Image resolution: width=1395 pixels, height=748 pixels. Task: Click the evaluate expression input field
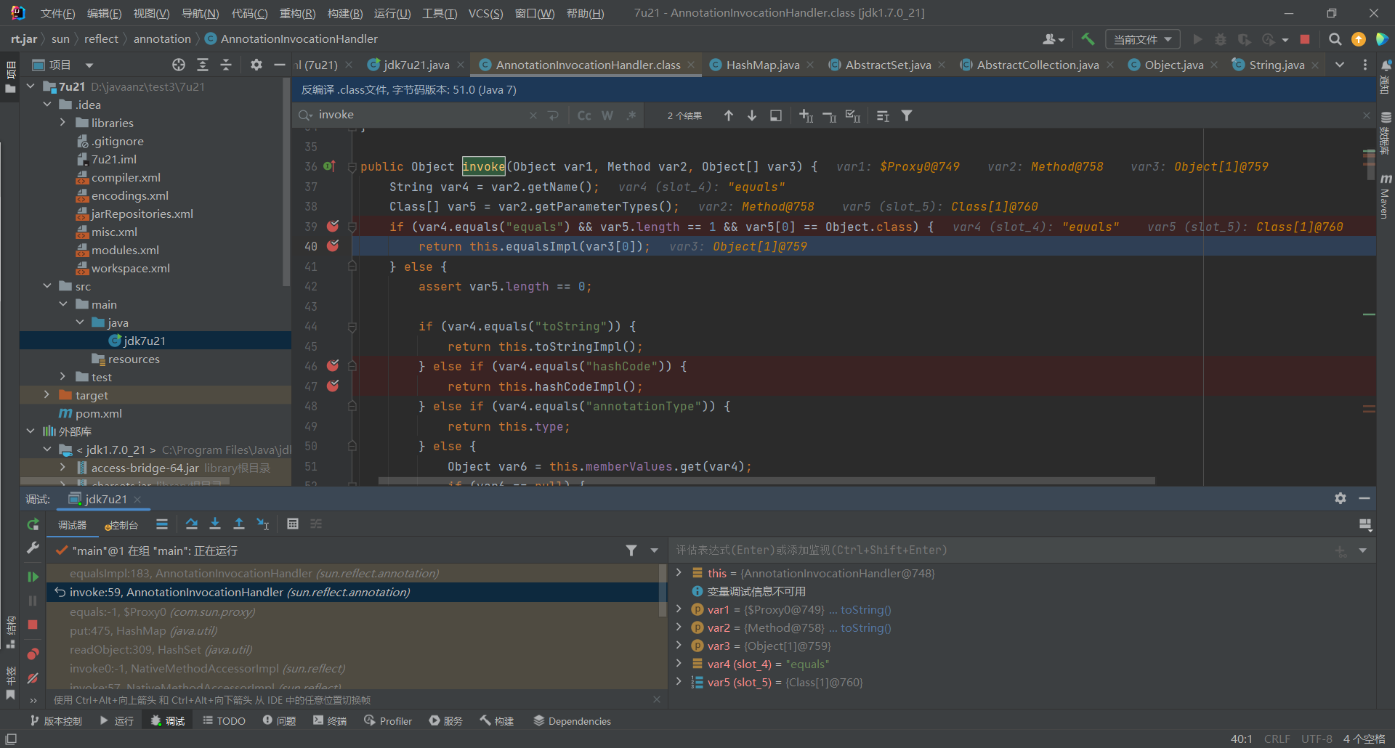coord(1003,550)
